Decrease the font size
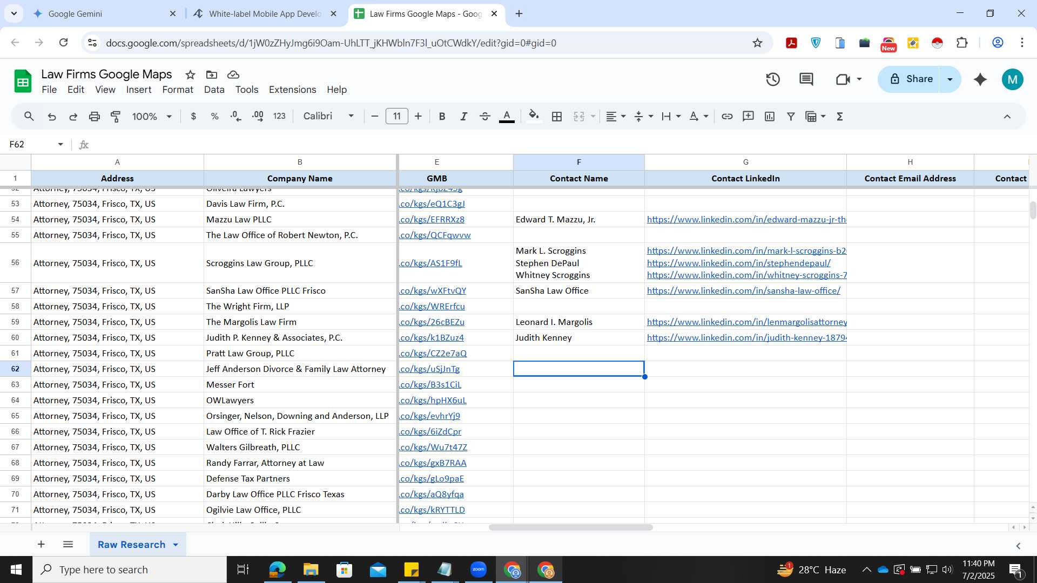The image size is (1037, 583). click(374, 116)
